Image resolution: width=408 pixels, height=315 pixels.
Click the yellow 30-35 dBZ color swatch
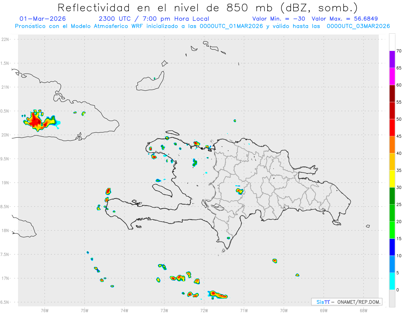tap(392, 179)
